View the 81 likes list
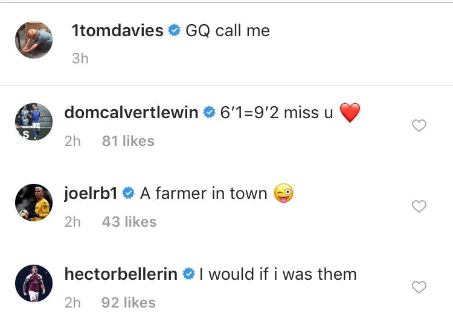Viewport: 453px width, 325px height. pos(128,141)
